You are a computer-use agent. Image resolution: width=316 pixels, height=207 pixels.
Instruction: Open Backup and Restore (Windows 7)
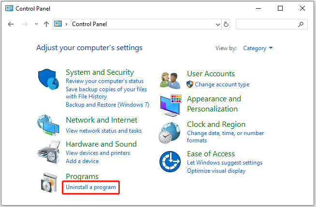107,105
